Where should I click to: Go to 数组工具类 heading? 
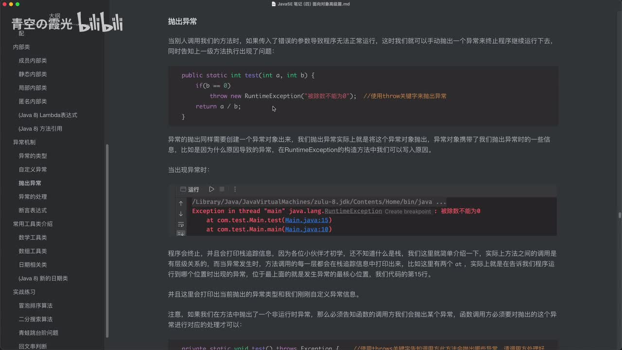(33, 251)
